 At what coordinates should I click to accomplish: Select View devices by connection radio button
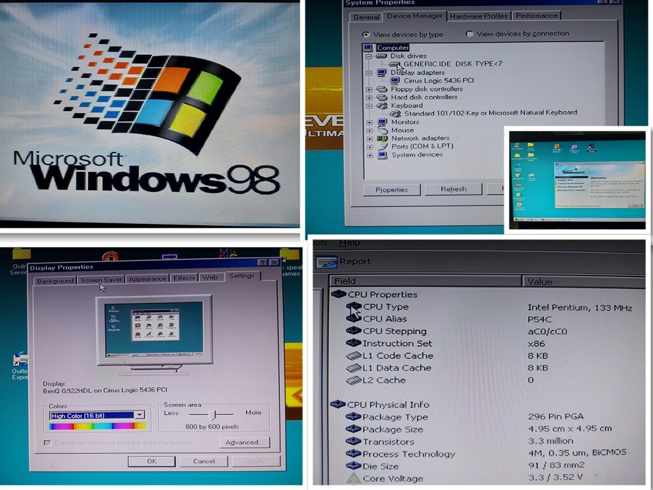tap(469, 34)
